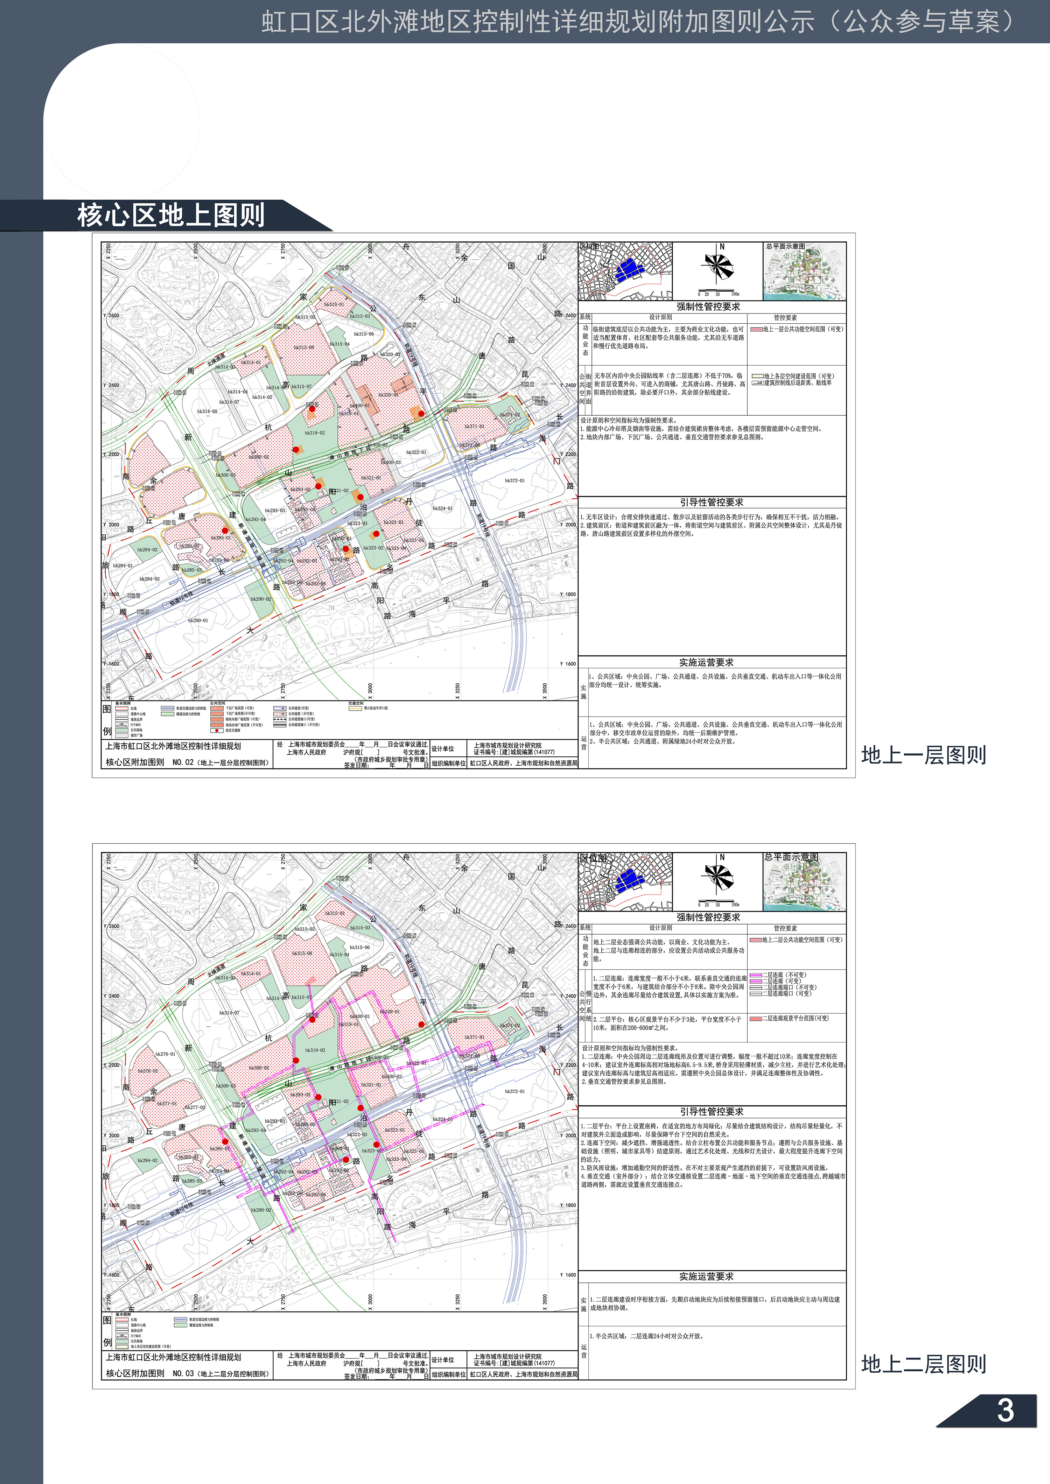Click the 引导性管控要求 heading in the first-floor sheet
Screen dimensions: 1050x1484
(711, 502)
